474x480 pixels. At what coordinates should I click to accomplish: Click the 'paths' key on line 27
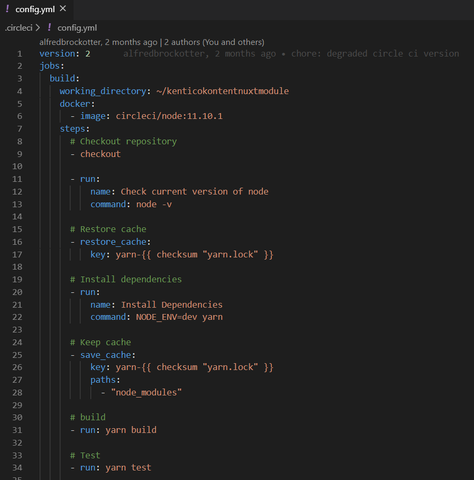[103, 380]
